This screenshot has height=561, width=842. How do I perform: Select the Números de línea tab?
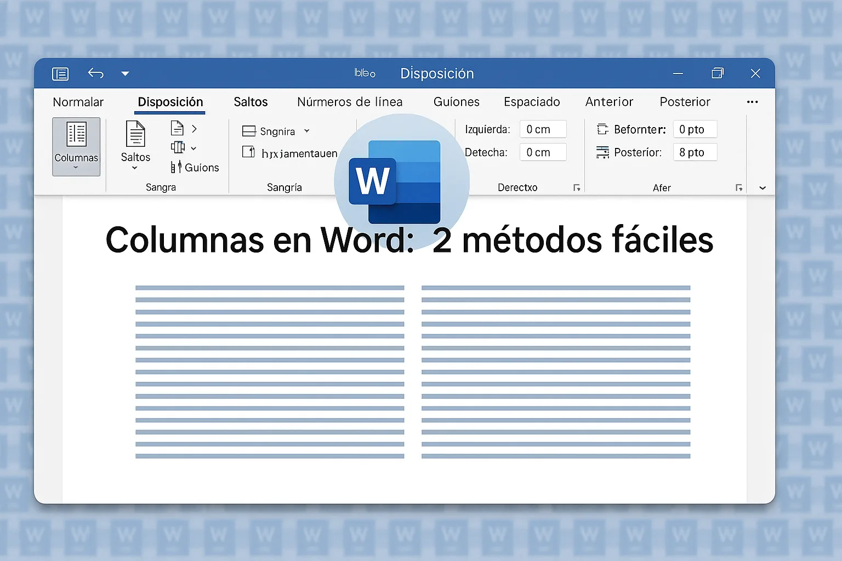pyautogui.click(x=350, y=102)
